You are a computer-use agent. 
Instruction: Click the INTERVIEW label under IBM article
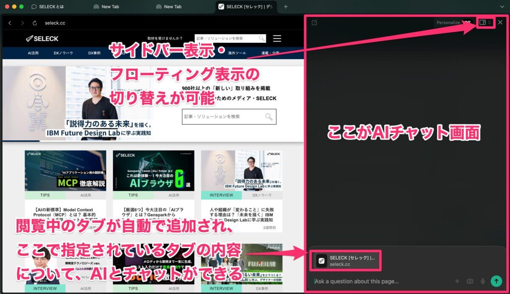pyautogui.click(x=221, y=195)
